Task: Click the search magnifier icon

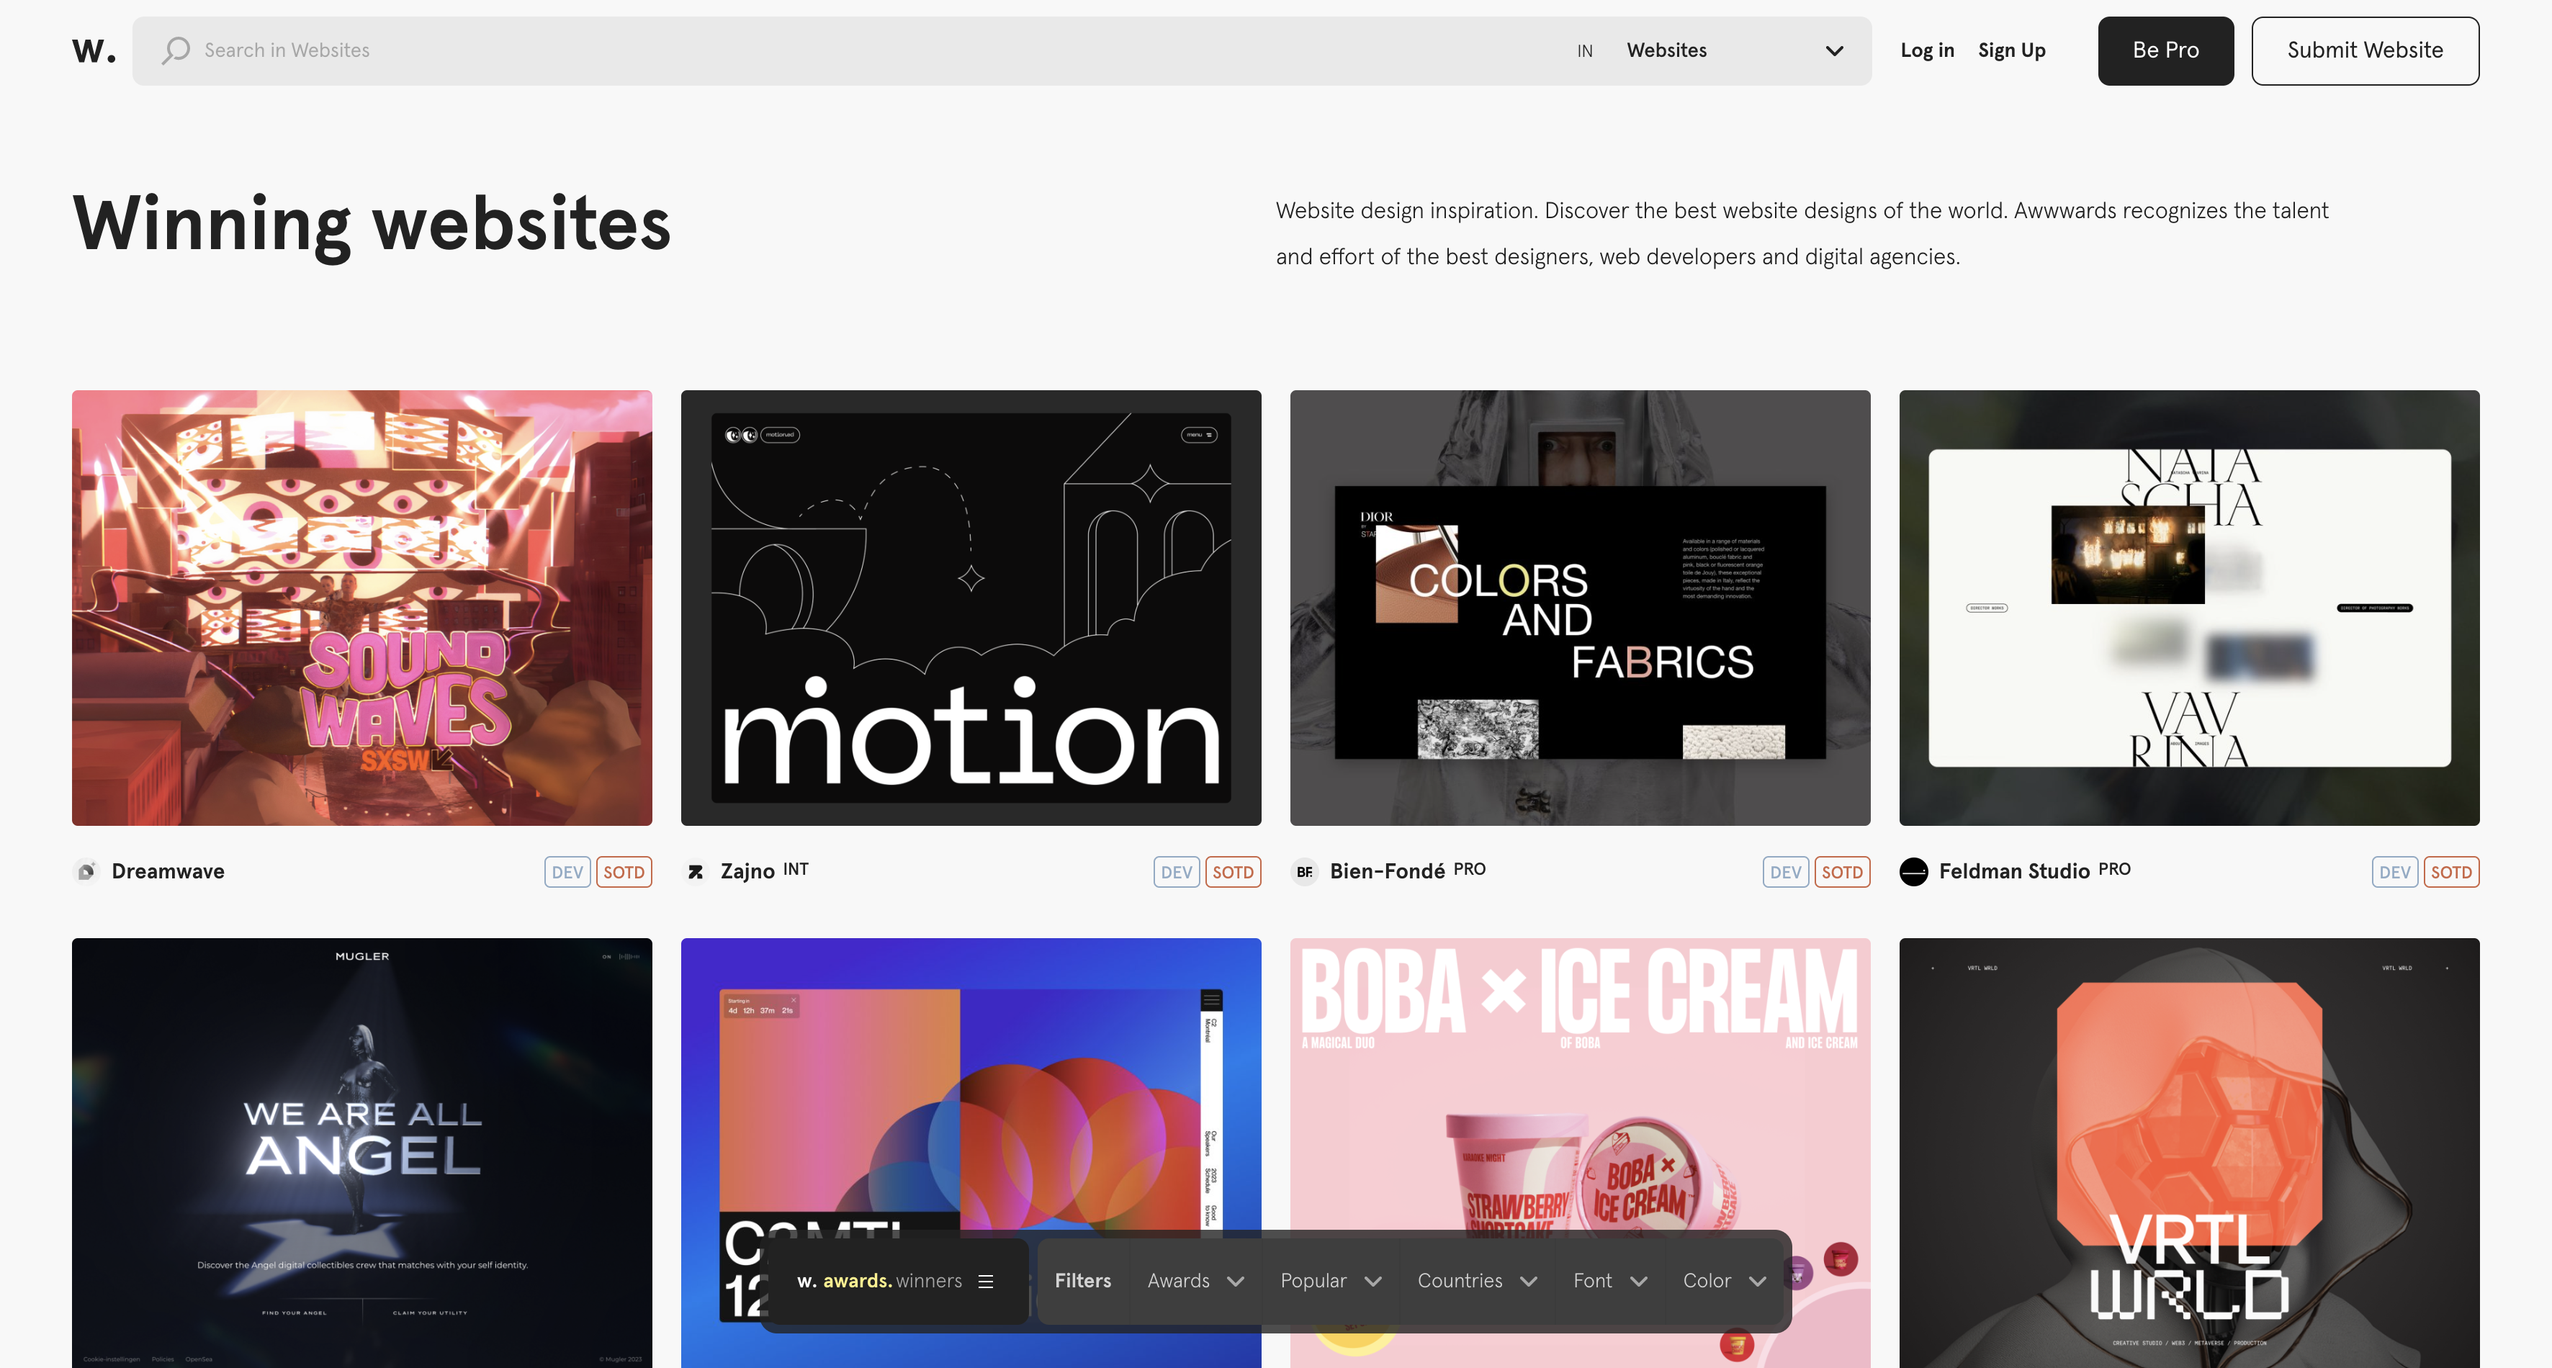Action: (176, 50)
